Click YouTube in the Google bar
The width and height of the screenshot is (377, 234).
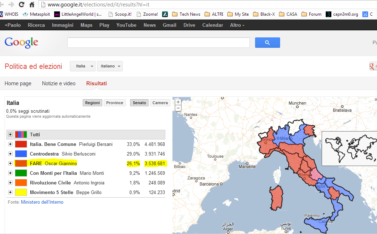pyautogui.click(x=126, y=25)
